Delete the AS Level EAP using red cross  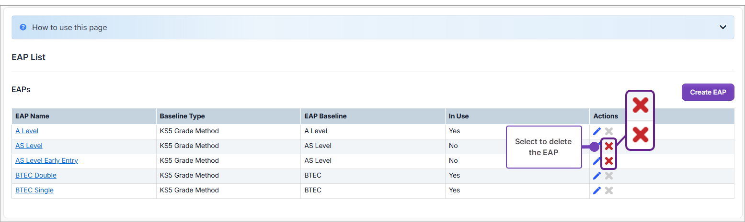609,146
